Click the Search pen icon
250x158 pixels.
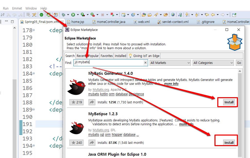(x=156, y=15)
